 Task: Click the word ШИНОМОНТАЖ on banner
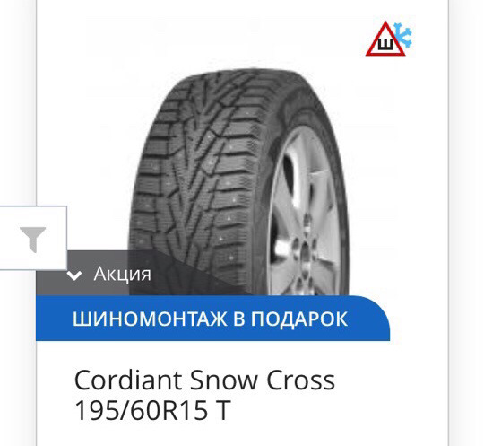tap(150, 319)
